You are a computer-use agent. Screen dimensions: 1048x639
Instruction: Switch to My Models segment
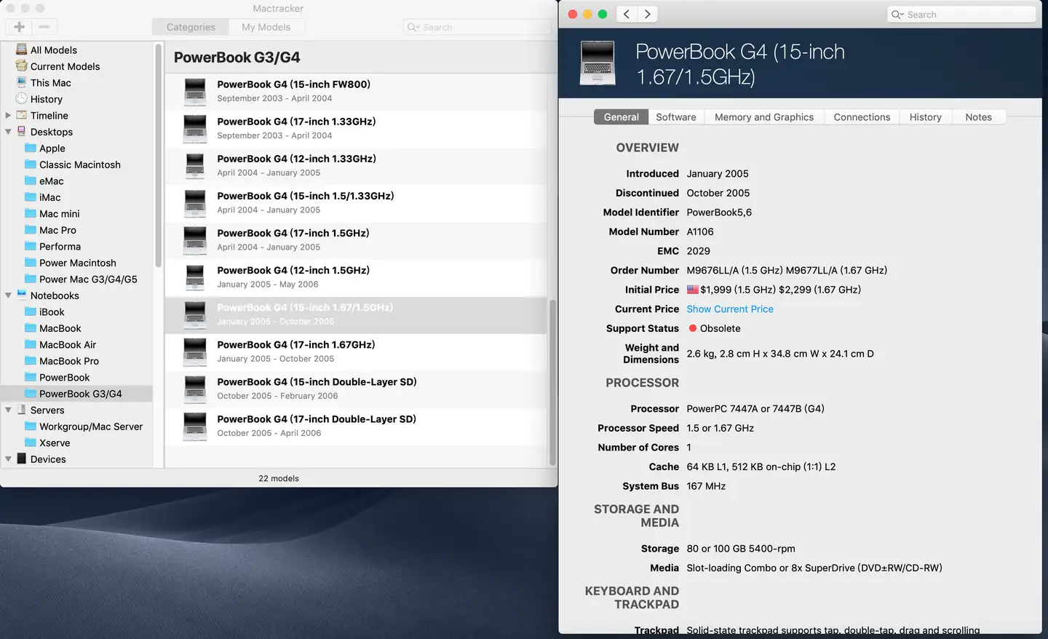tap(266, 27)
